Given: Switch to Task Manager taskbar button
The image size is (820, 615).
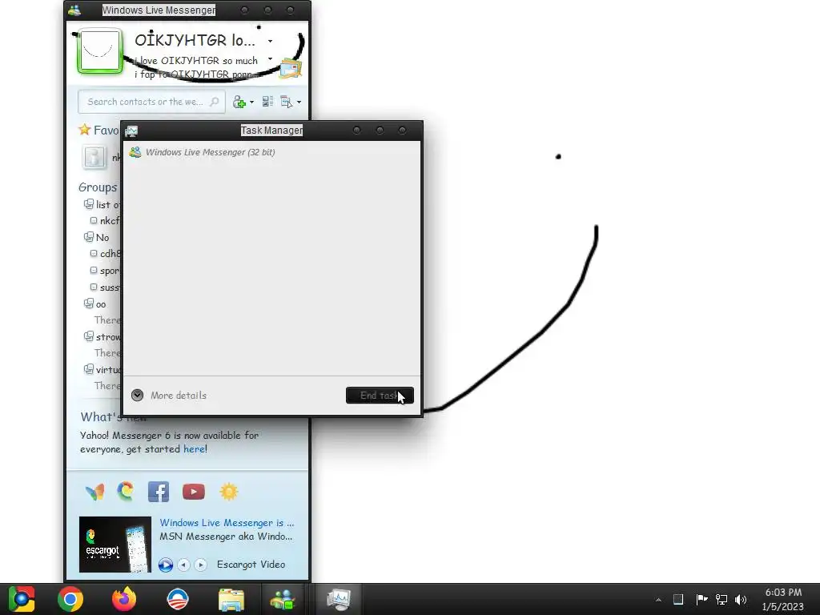Looking at the screenshot, I should point(339,599).
